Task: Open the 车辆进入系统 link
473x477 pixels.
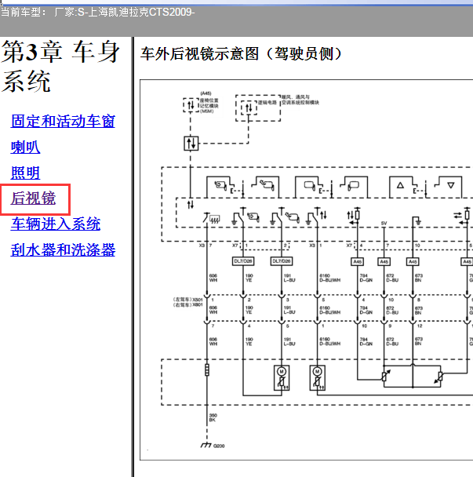Action: click(56, 224)
